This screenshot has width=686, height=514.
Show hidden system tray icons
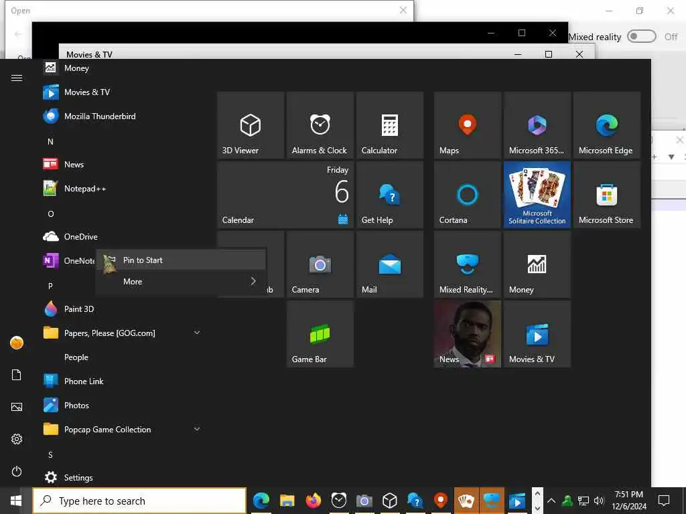point(552,501)
